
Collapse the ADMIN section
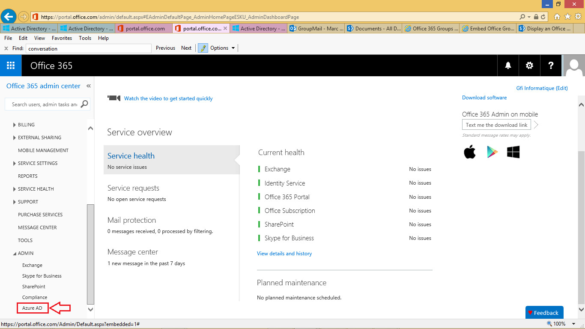(15, 254)
